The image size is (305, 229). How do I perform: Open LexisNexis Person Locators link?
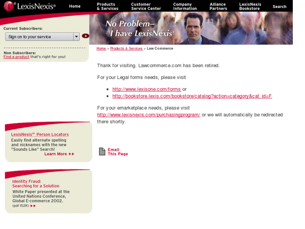[x=40, y=134]
